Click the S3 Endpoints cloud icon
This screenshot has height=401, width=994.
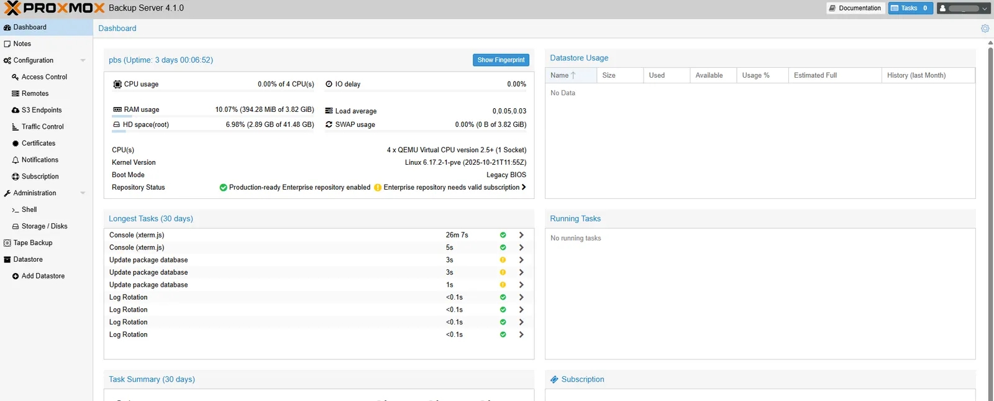[16, 110]
